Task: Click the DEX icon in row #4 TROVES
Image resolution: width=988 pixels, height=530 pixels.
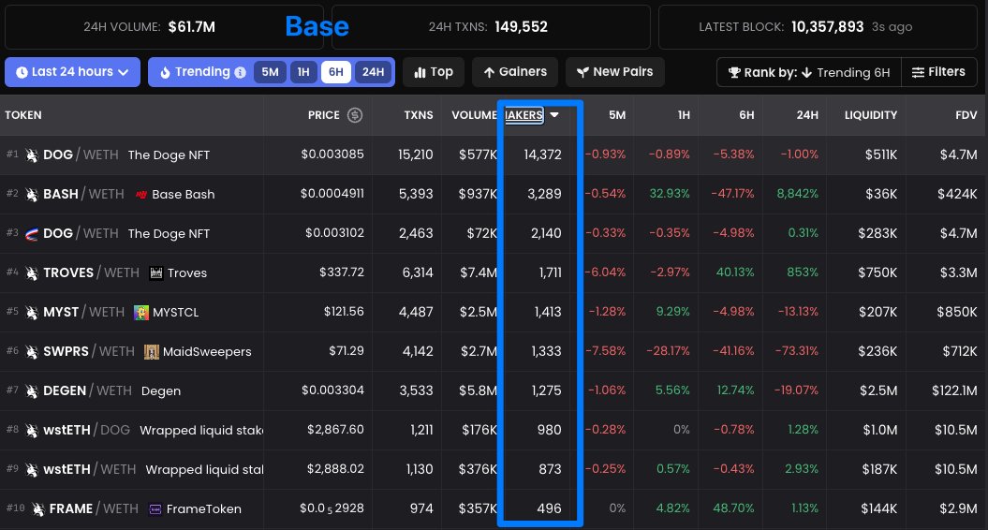Action: 32,272
